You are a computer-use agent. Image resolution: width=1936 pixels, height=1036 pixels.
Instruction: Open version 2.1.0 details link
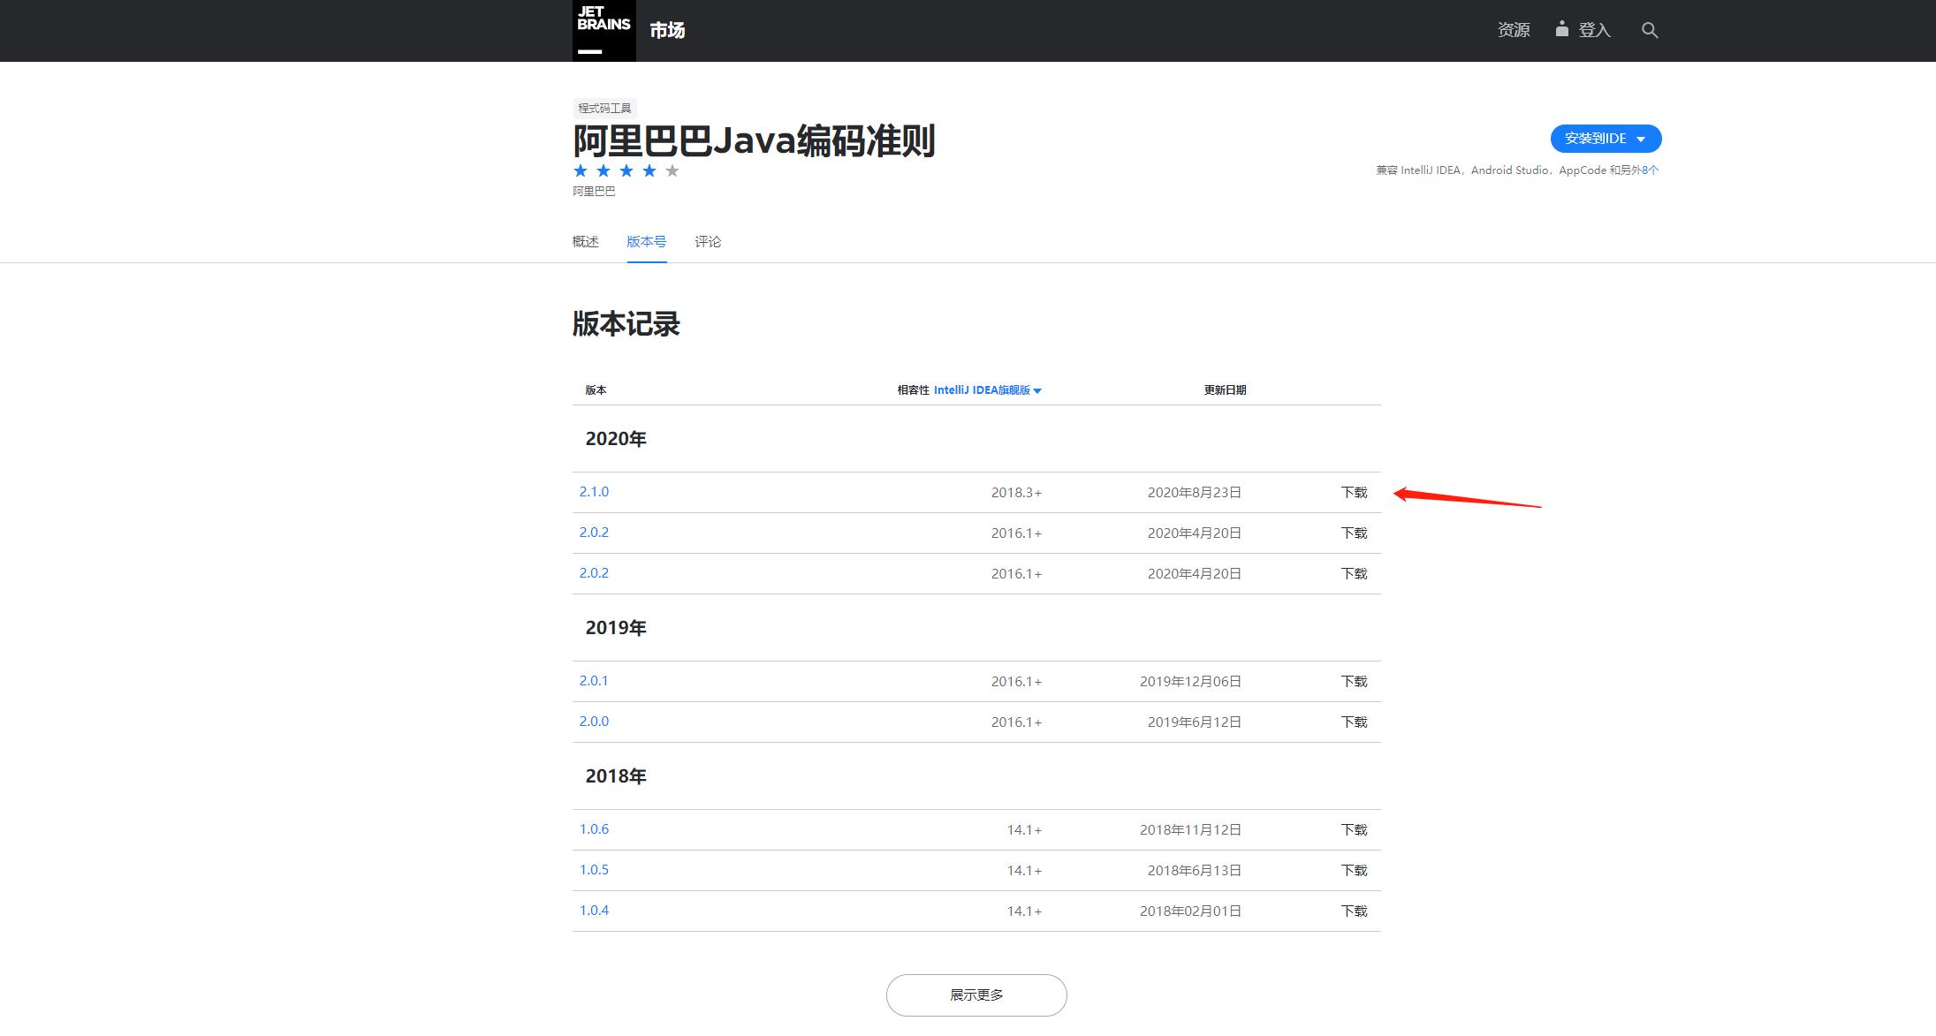594,492
